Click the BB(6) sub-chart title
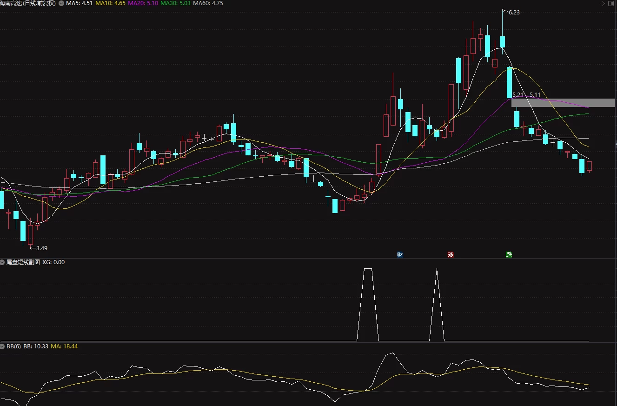Screen dimensions: 617x406 click(14, 346)
